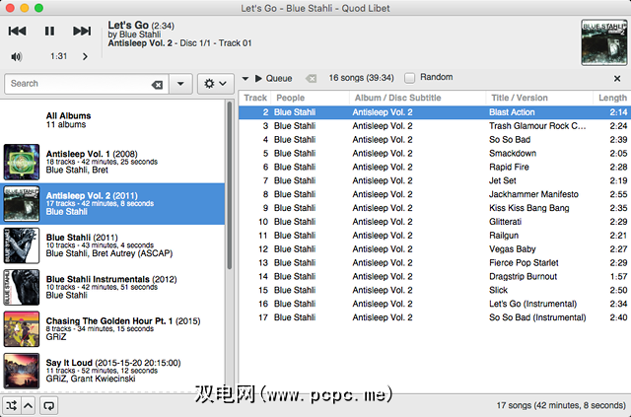Select Chasing The Golden Hour Pt. 1 album
The width and height of the screenshot is (631, 417).
pos(112,329)
